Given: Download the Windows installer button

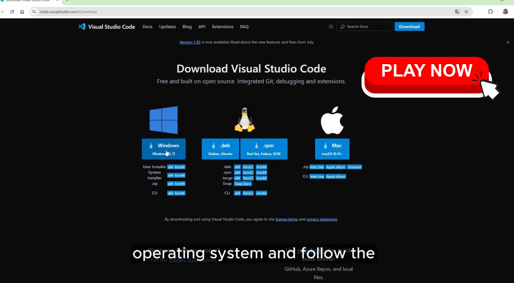Looking at the screenshot, I should tap(164, 149).
